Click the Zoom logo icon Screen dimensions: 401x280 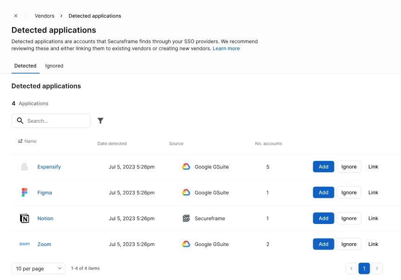(25, 244)
